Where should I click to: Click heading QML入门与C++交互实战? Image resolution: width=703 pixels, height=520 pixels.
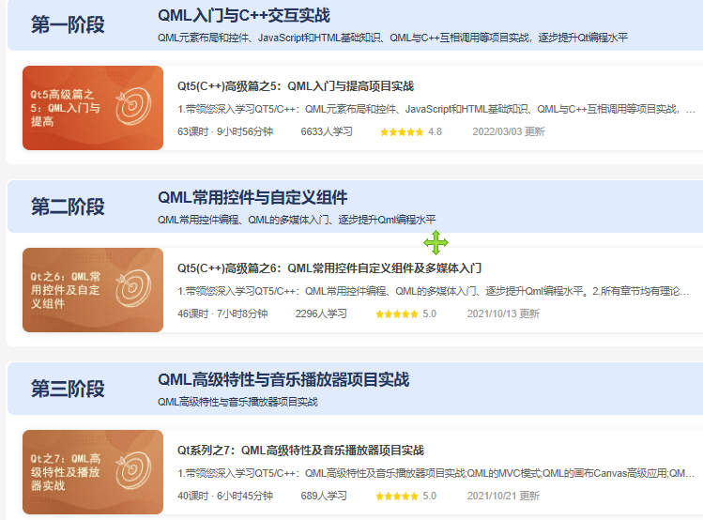pos(243,16)
